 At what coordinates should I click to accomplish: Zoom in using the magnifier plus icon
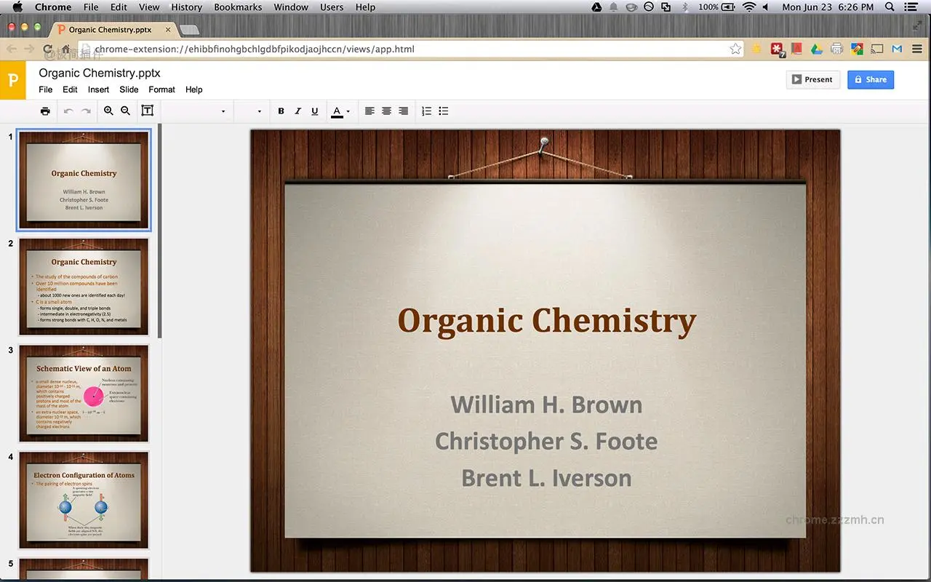click(x=108, y=111)
